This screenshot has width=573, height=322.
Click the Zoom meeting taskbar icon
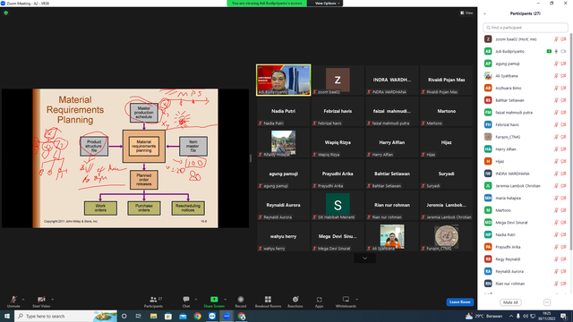tap(227, 316)
